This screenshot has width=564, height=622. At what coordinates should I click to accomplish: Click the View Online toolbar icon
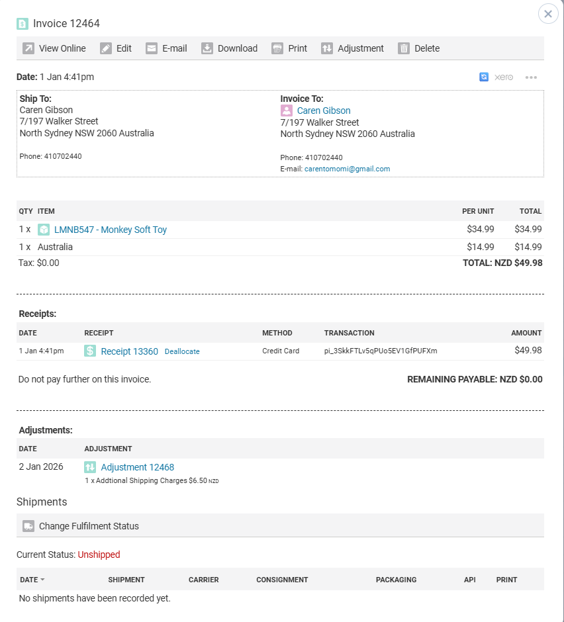pyautogui.click(x=28, y=48)
